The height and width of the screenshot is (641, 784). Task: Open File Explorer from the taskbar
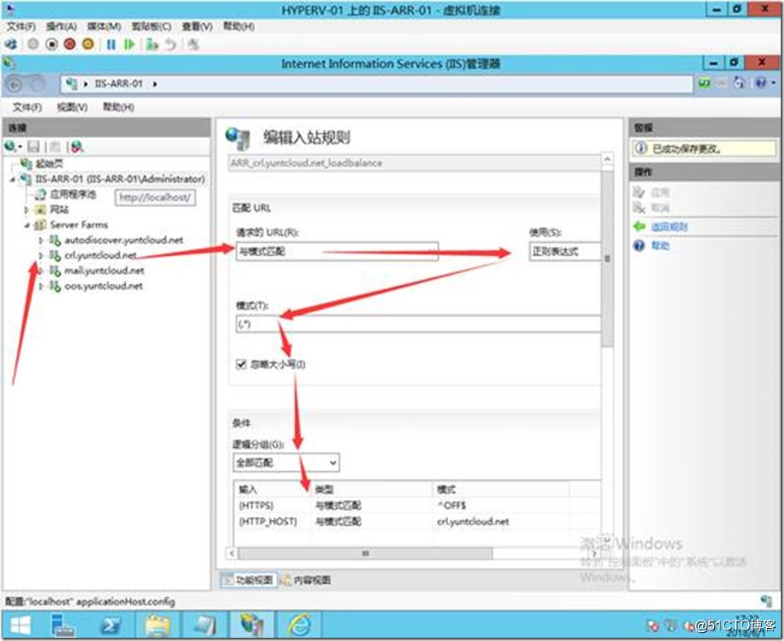158,626
